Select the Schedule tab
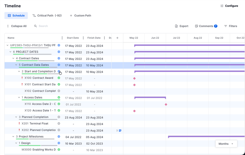Image resolution: width=245 pixels, height=155 pixels. coord(16,16)
